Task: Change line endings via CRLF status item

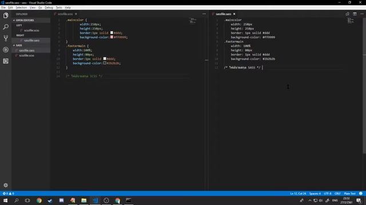Action: 337,194
